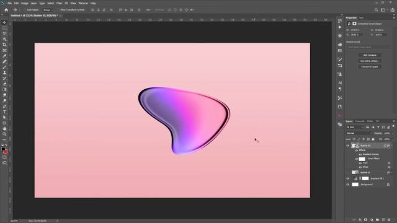Filter layers by pixel layers icon

click(x=367, y=127)
